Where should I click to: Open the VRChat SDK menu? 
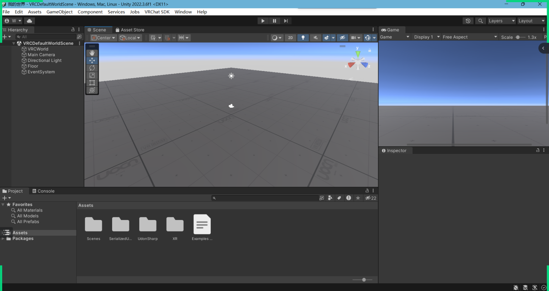(x=157, y=12)
